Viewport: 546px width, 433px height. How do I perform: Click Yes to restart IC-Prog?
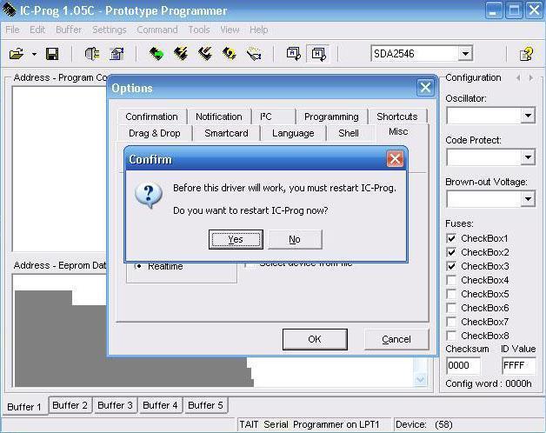pyautogui.click(x=236, y=239)
